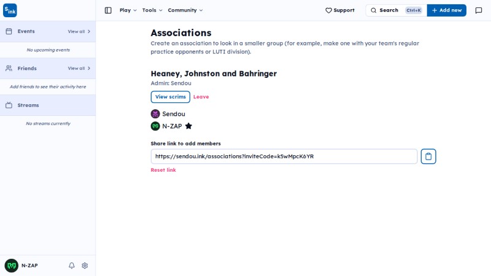
Task: Open the Events section heading
Action: pyautogui.click(x=26, y=31)
